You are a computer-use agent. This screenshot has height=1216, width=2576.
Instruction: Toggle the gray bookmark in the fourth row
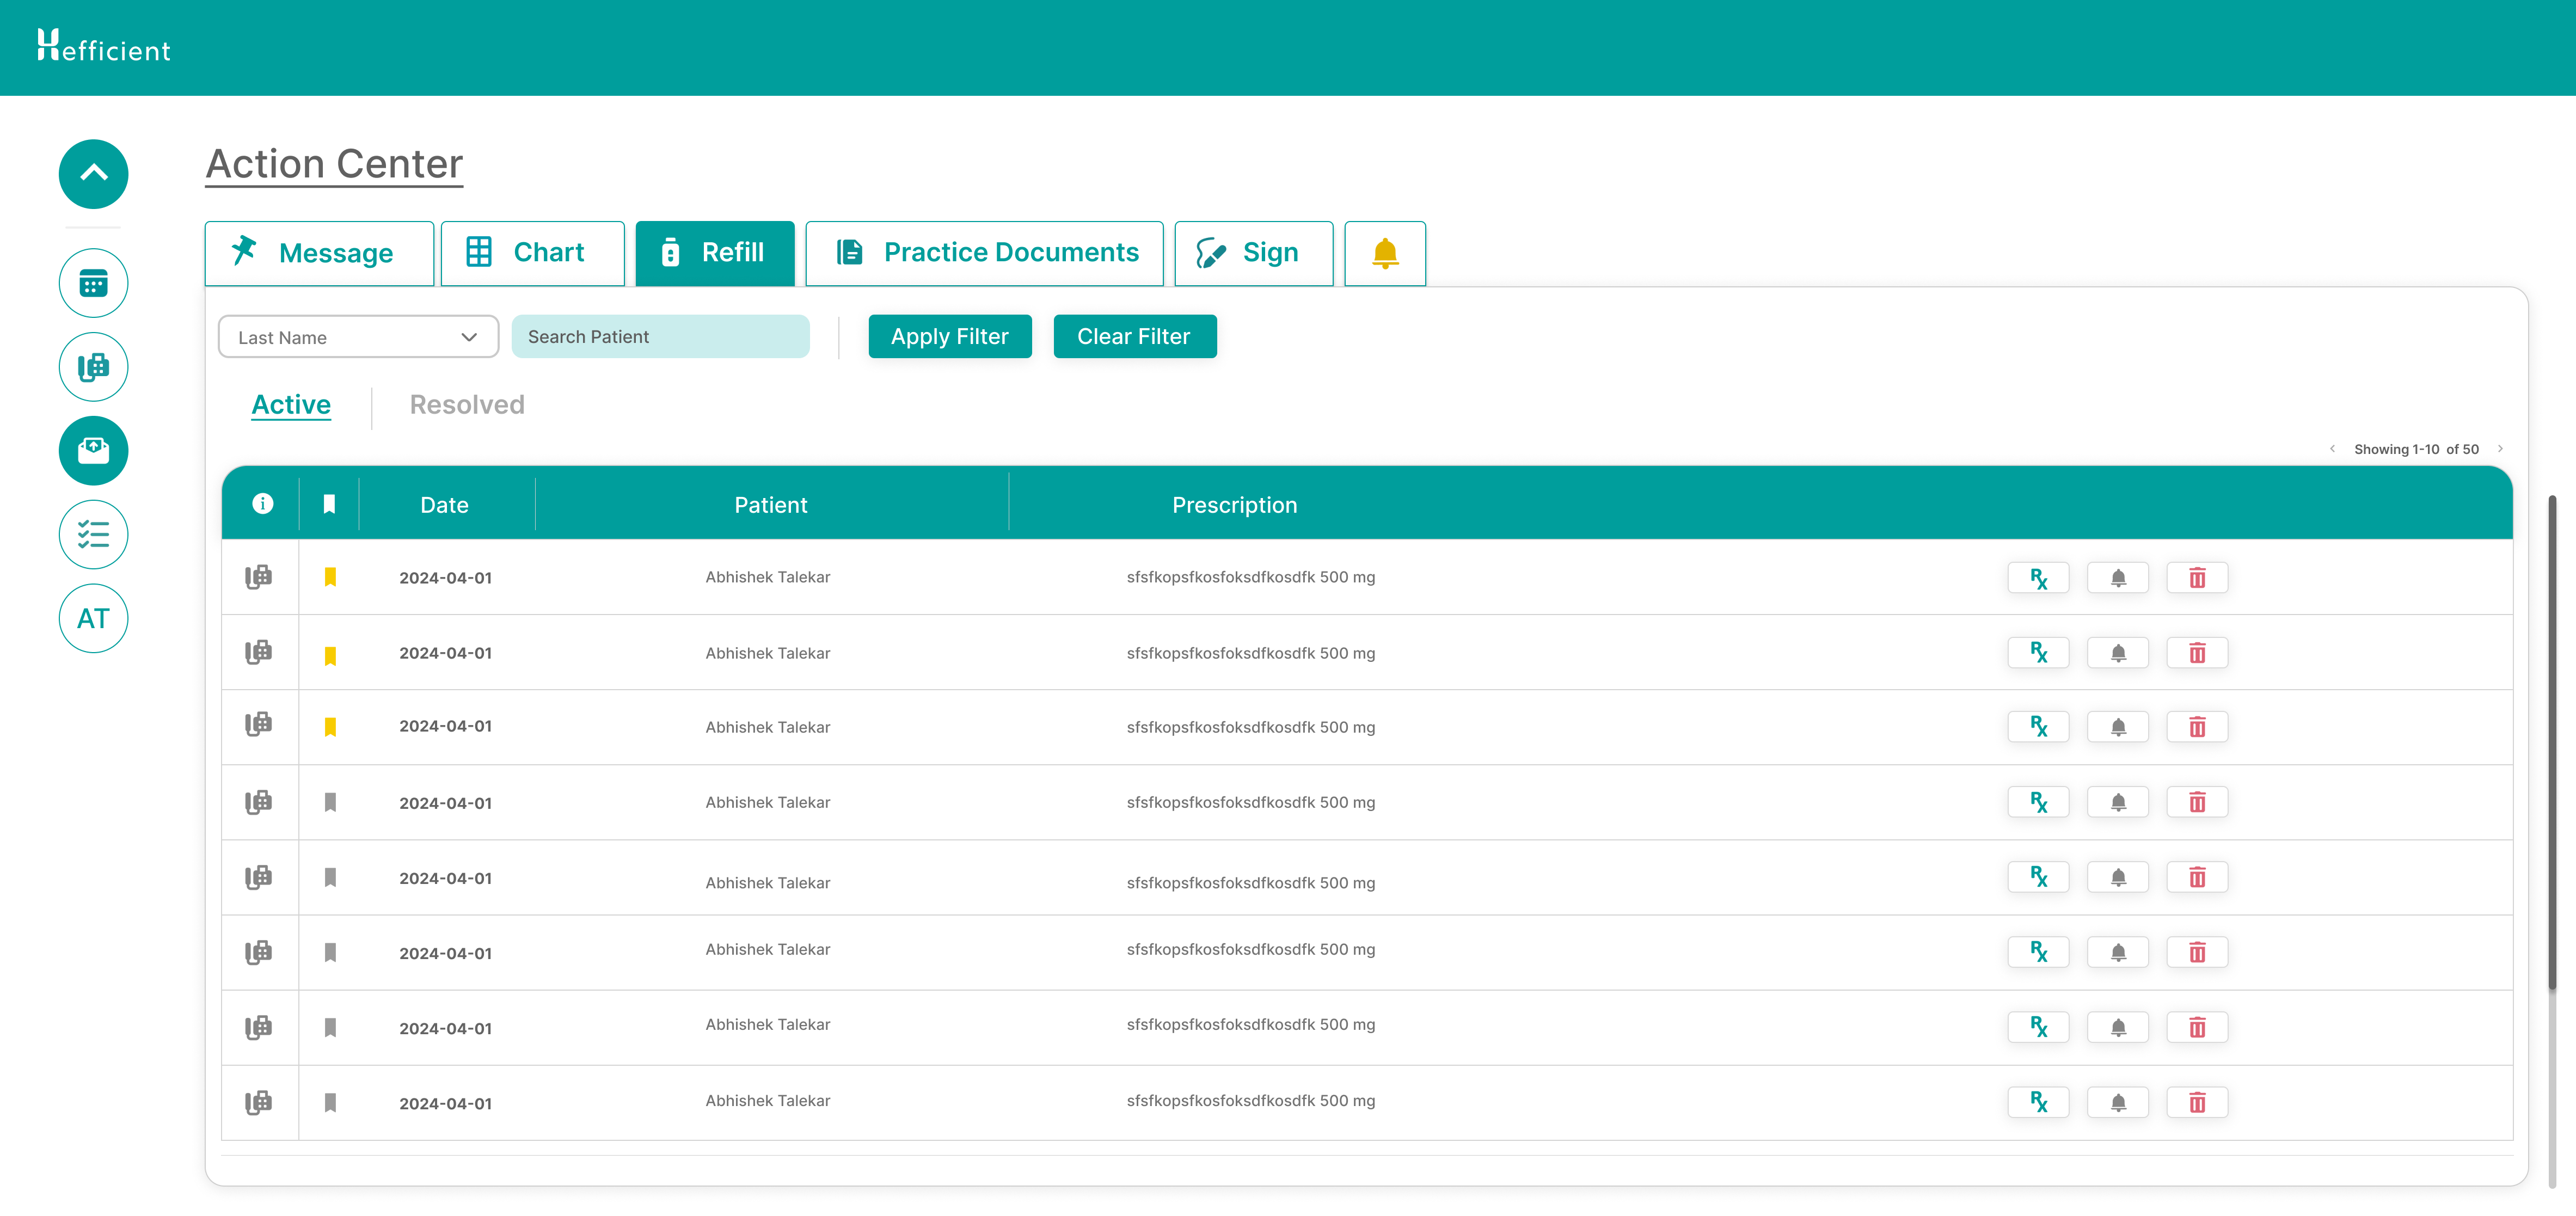click(330, 802)
